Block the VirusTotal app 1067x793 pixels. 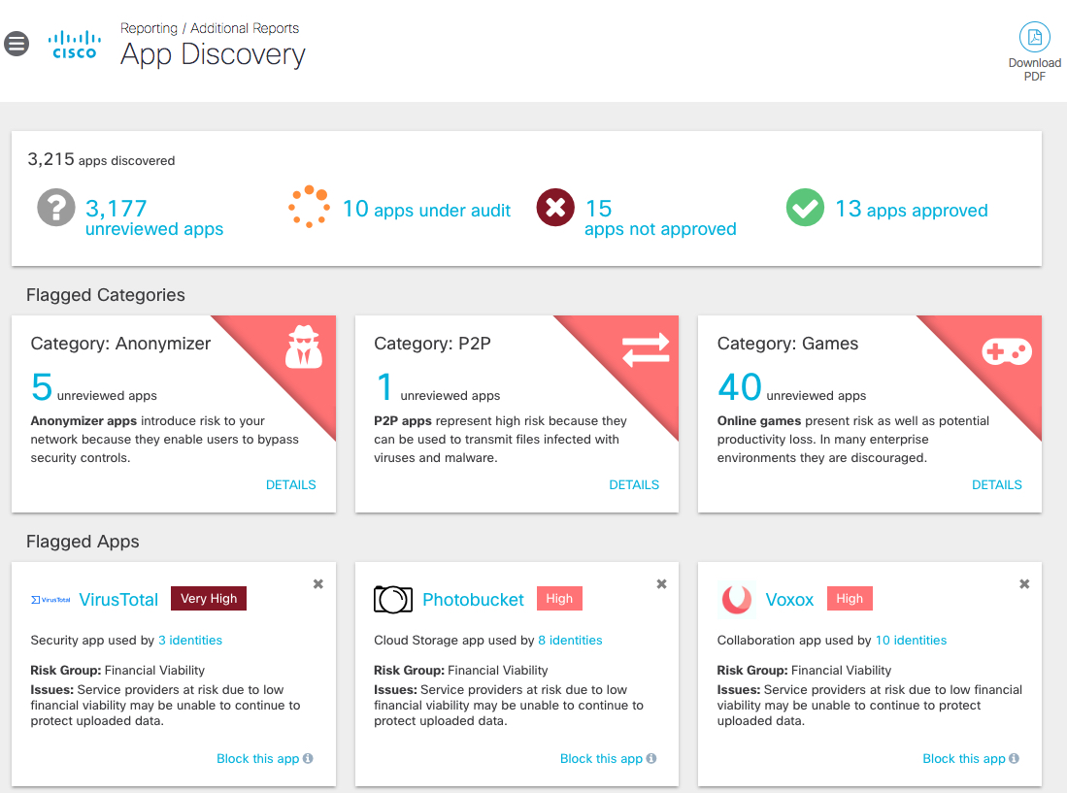click(x=258, y=758)
